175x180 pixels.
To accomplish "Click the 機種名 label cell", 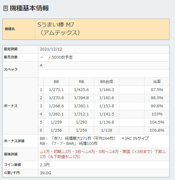I will 19,29.
